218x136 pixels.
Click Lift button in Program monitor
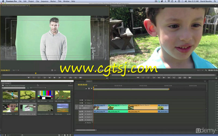tap(180, 78)
